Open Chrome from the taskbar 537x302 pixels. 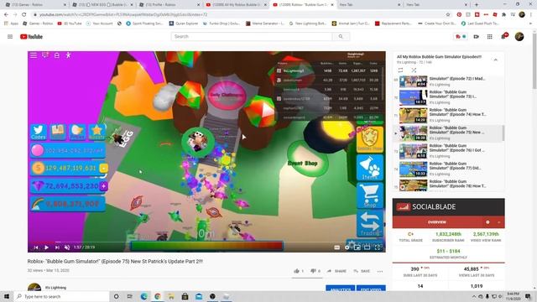158,296
